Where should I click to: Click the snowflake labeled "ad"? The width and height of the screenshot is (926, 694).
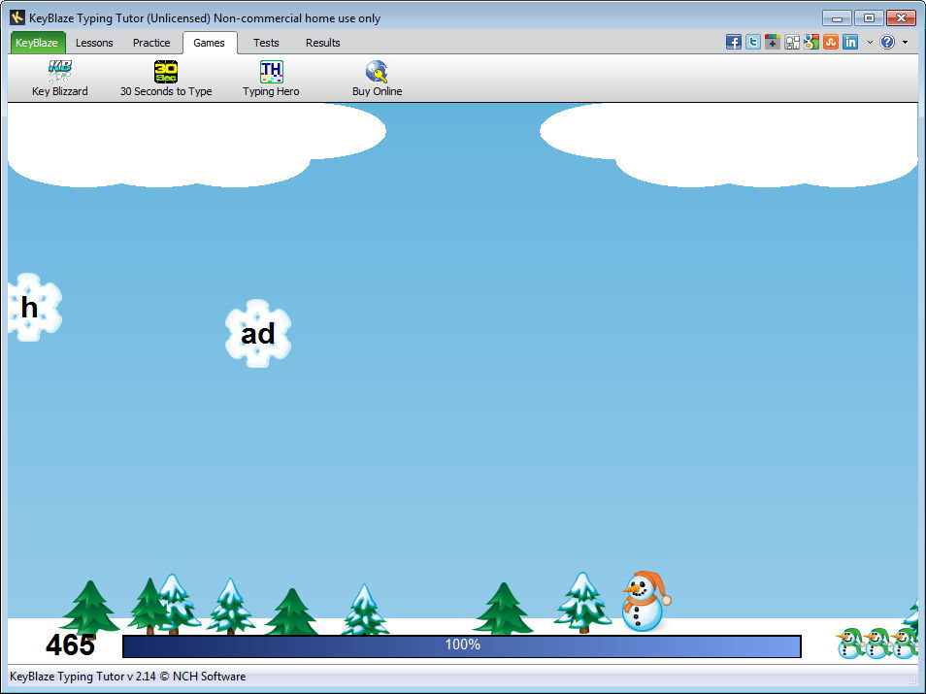point(258,334)
